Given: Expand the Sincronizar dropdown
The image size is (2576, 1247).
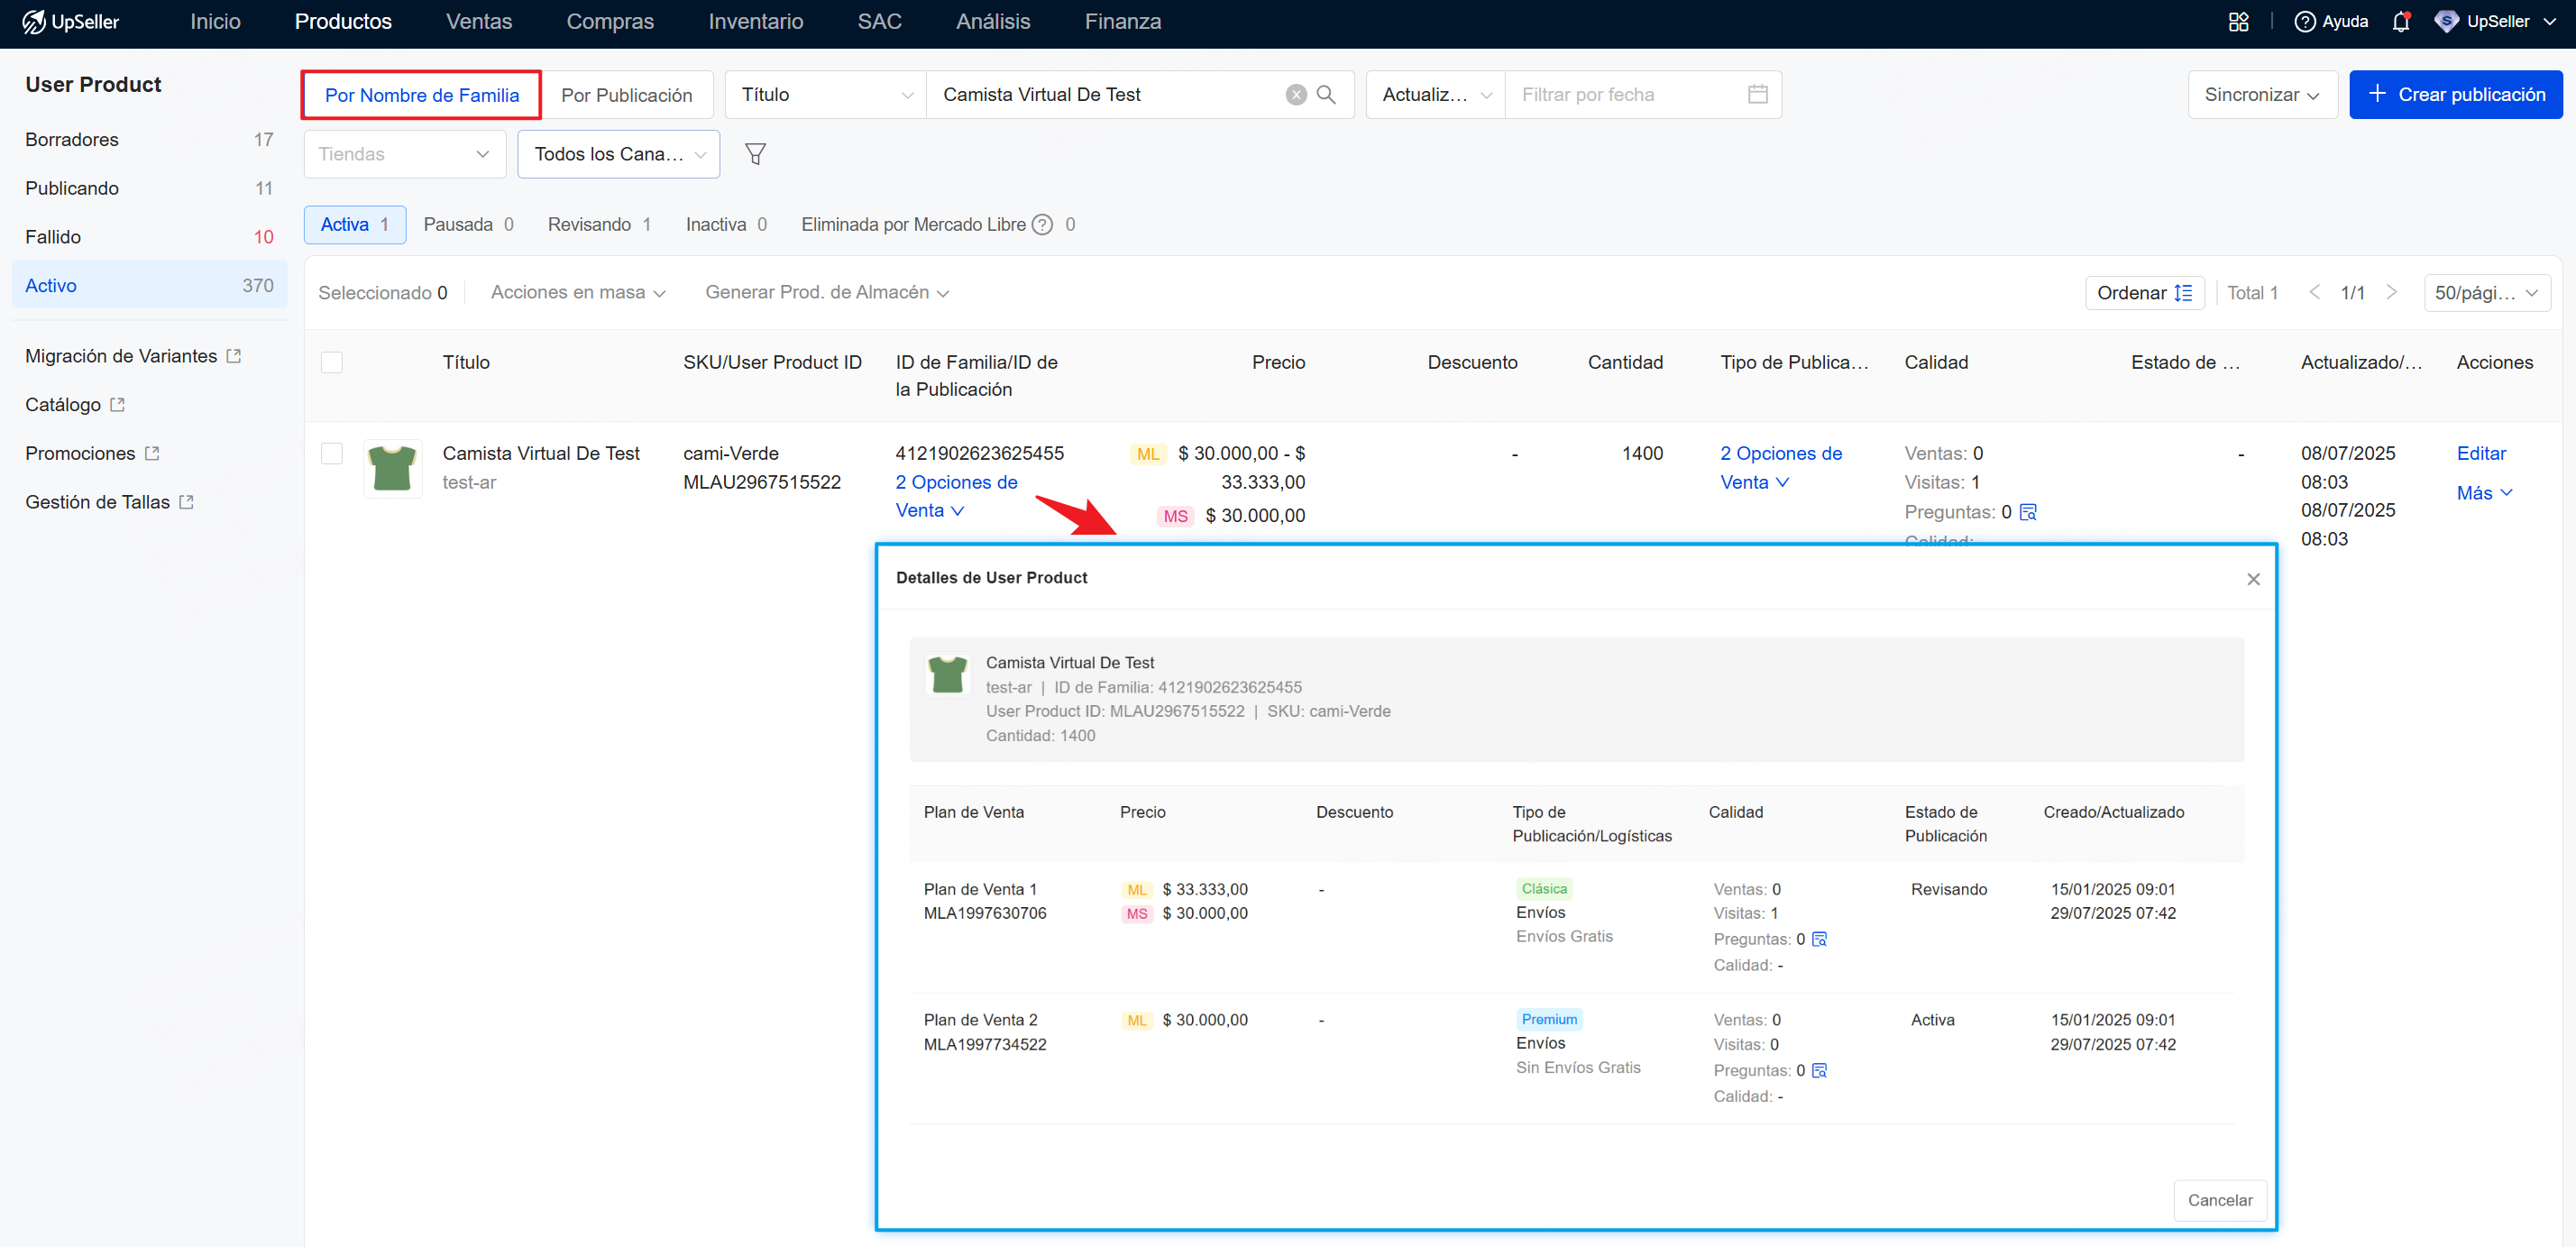Looking at the screenshot, I should [x=2261, y=95].
